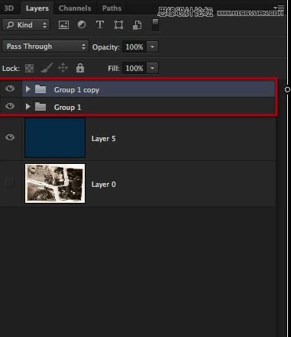Viewport: 291px width, 337px height.
Task: Select the Layers tab
Action: pyautogui.click(x=37, y=8)
